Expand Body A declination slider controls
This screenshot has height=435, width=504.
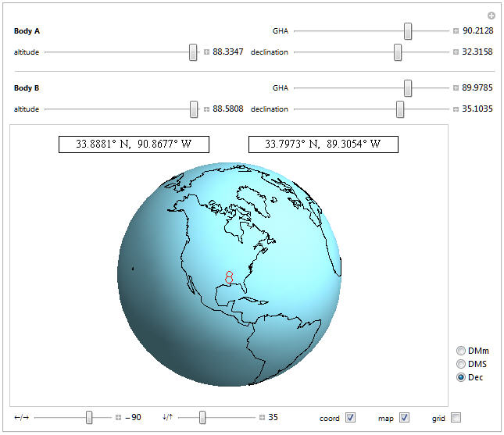[456, 52]
